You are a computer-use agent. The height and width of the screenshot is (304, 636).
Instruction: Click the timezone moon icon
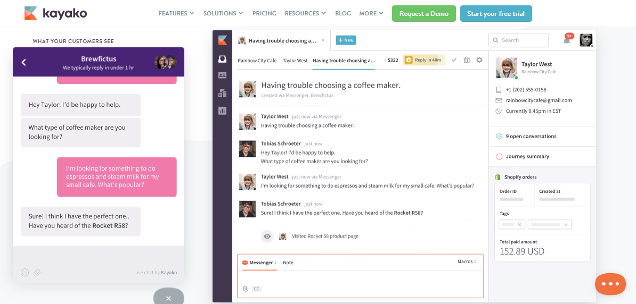pyautogui.click(x=499, y=111)
